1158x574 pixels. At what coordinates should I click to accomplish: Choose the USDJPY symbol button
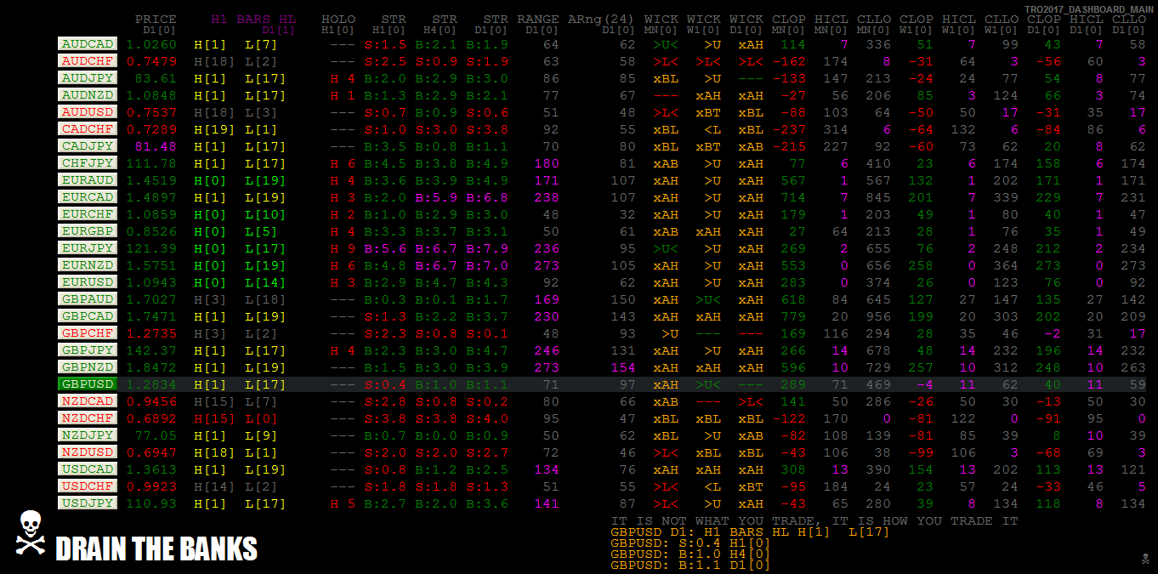coord(88,503)
